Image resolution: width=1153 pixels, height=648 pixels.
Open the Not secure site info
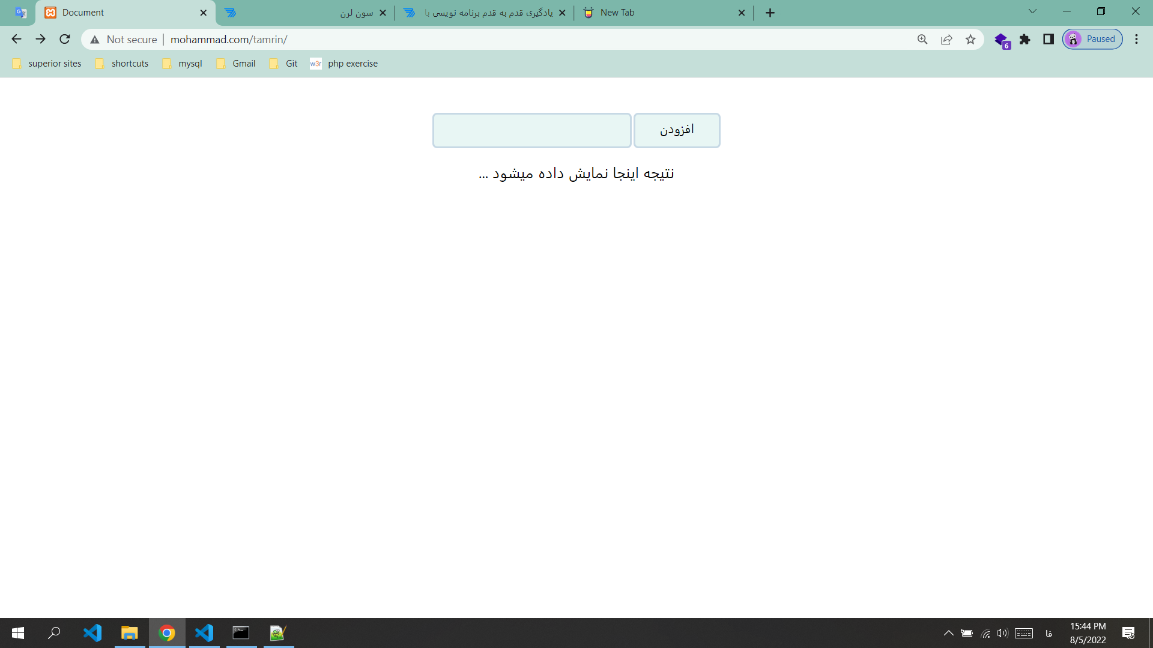(124, 40)
